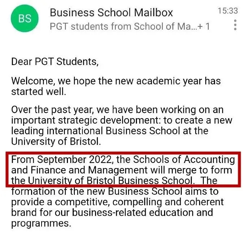249x232 pixels.
Task: Click 'September 2022' in the highlighted box
Action: pyautogui.click(x=74, y=160)
